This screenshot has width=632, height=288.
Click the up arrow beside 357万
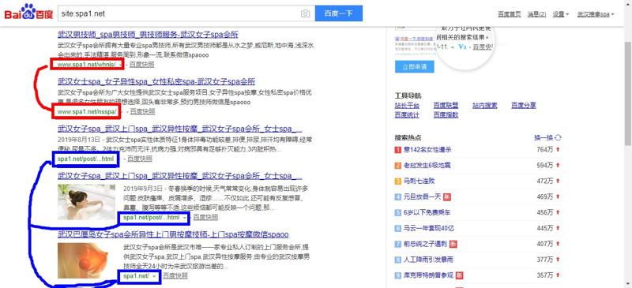coord(559,275)
